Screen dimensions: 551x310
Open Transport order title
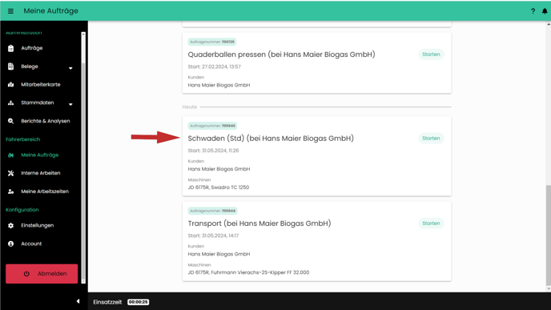click(x=259, y=223)
